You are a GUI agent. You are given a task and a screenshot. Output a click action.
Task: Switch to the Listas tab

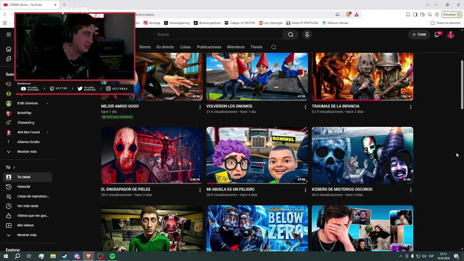185,47
